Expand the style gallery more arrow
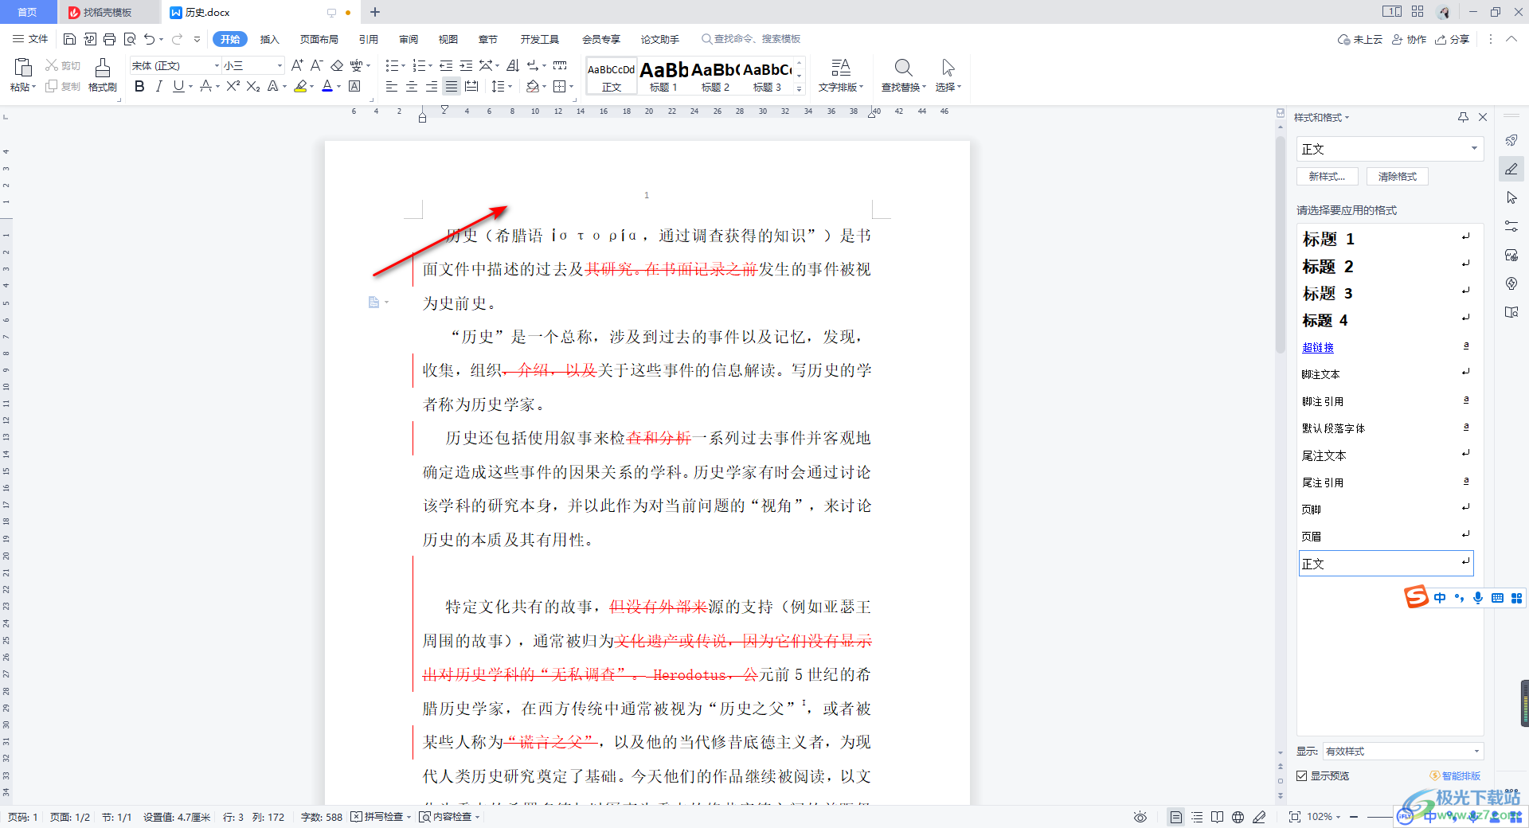The image size is (1529, 828). coord(800,88)
